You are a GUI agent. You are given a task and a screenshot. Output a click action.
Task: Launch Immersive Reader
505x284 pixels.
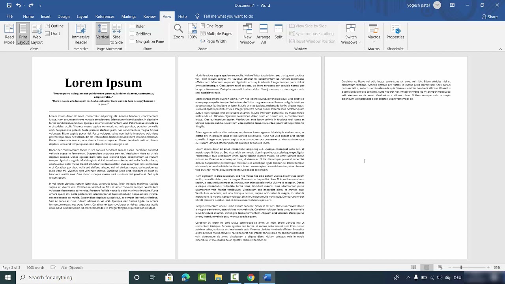point(80,34)
